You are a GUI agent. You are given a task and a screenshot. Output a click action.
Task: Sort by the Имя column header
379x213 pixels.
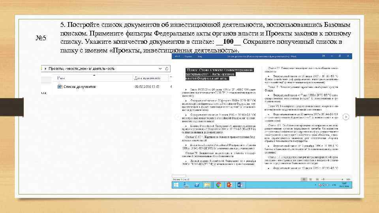93,78
